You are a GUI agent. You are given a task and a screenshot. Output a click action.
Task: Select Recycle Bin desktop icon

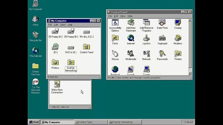[x=36, y=36]
